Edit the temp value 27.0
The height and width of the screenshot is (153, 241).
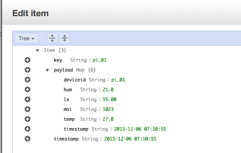click(108, 119)
